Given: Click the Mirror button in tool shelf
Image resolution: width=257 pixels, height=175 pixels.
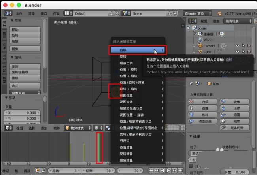Looking at the screenshot, I should click(25, 49).
